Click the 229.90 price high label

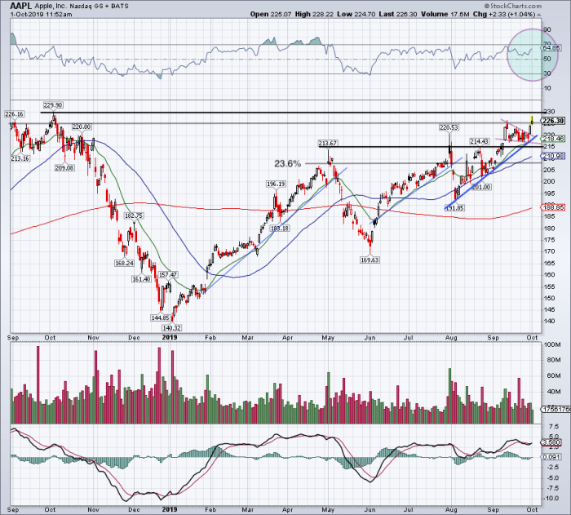(x=53, y=105)
